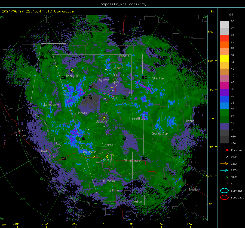This screenshot has width=245, height=228.
Task: Select the yellow diamond marker above Calgary label
Action: tap(108, 156)
